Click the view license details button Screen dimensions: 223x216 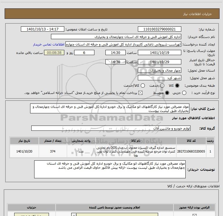32,215
